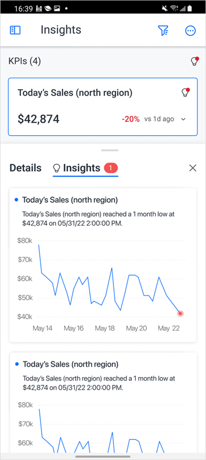The height and width of the screenshot is (460, 206).
Task: Open the sidebar panel icon
Action: pyautogui.click(x=15, y=30)
